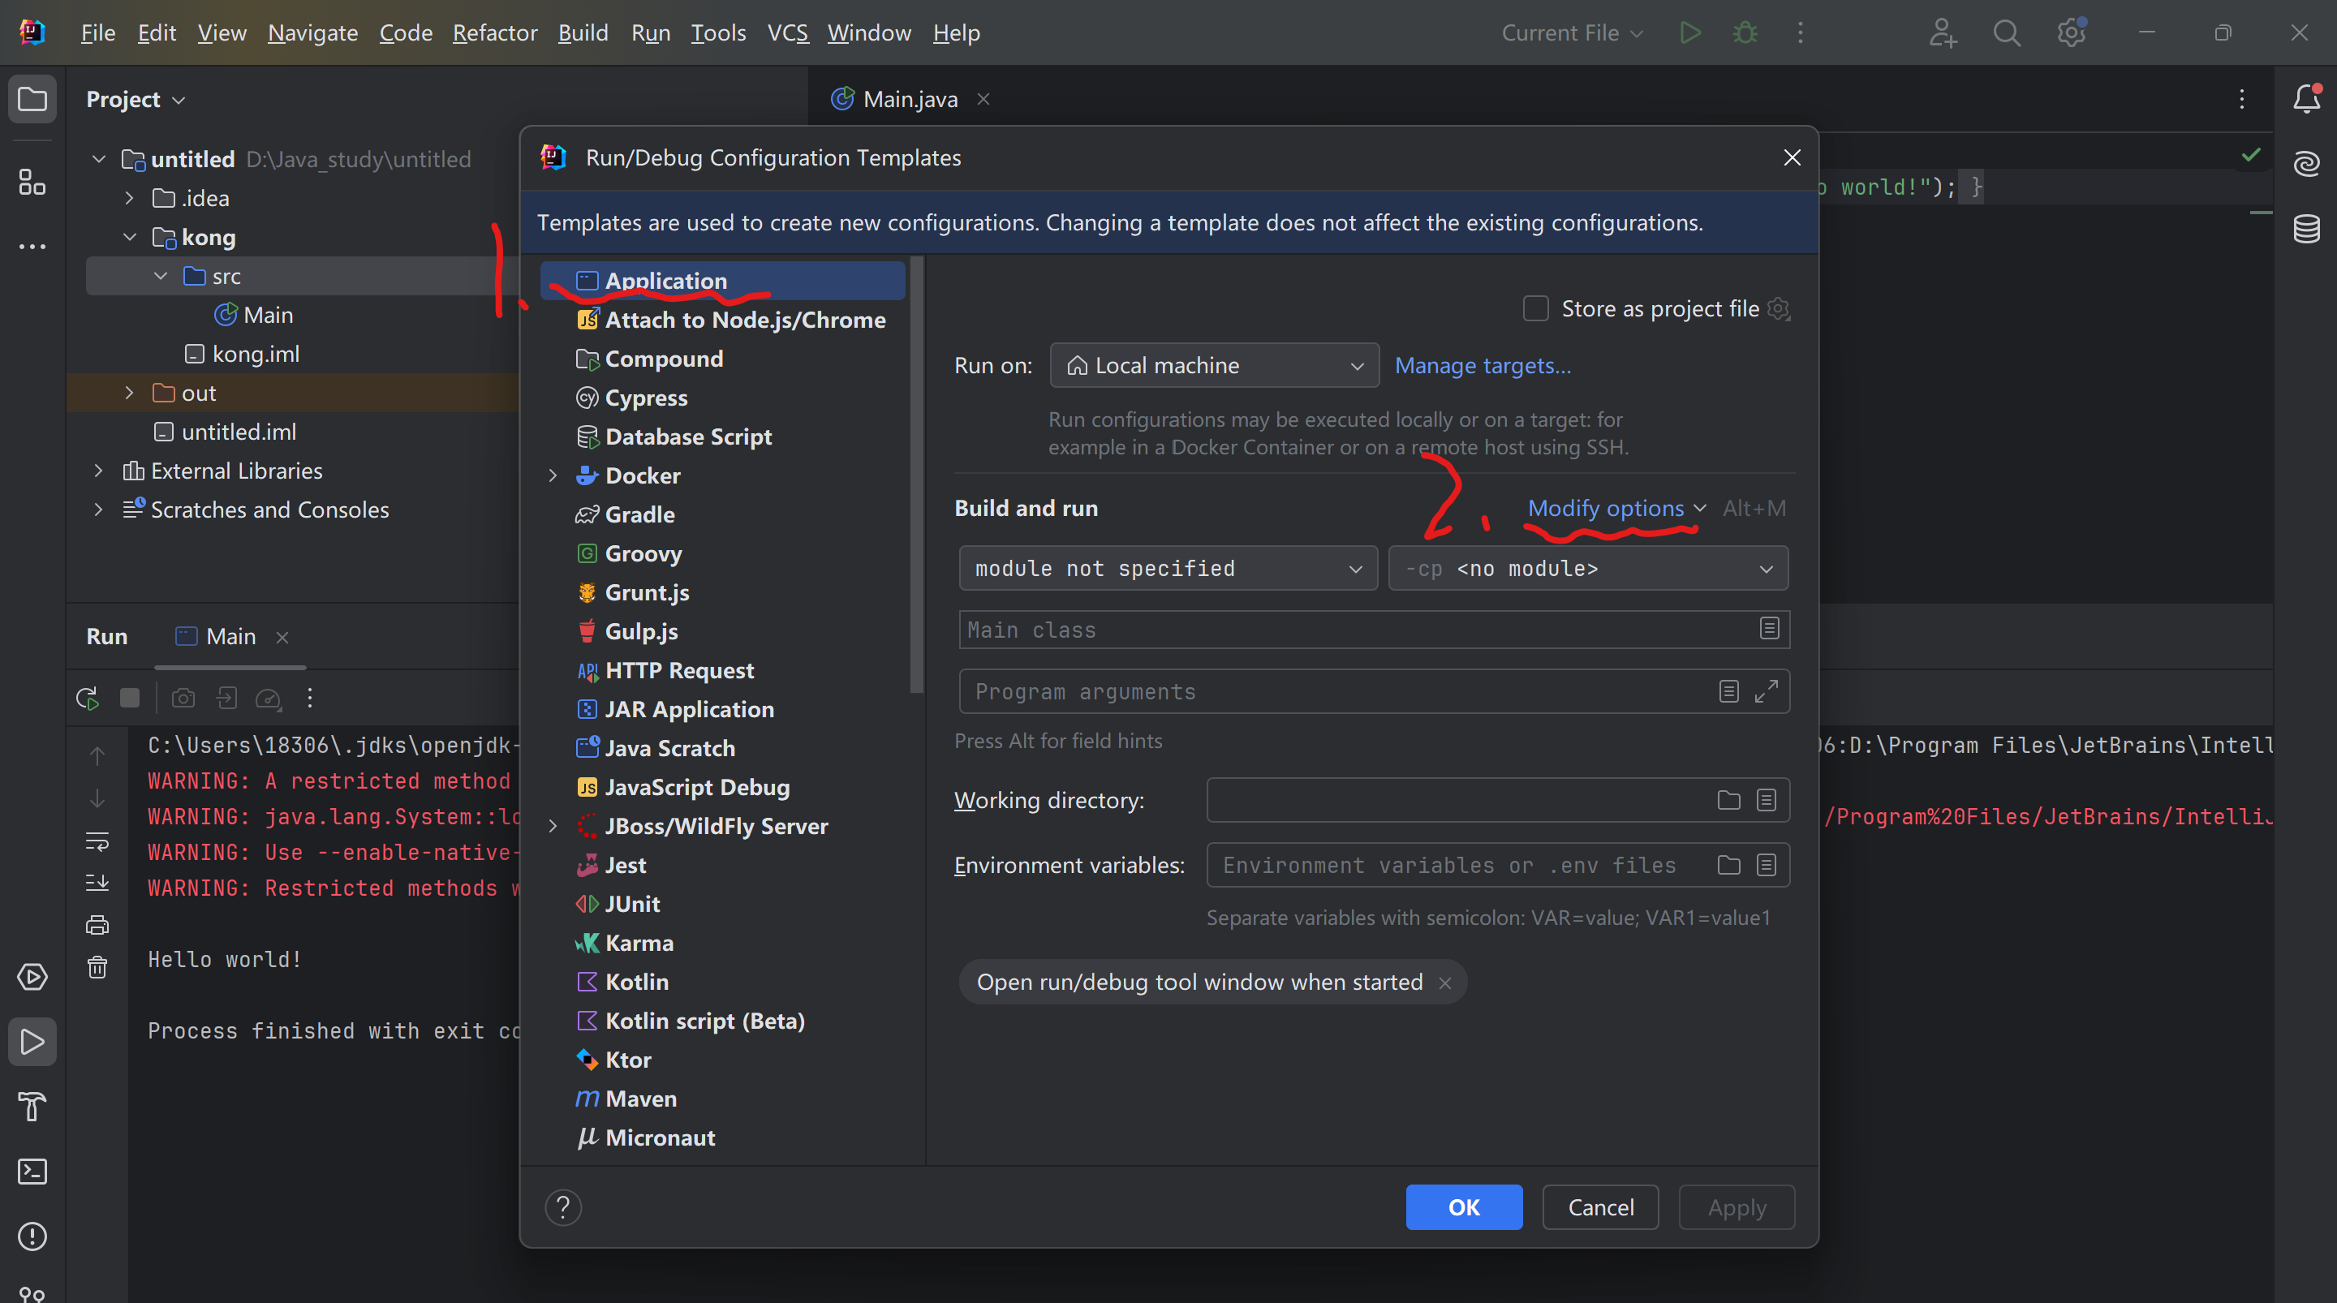This screenshot has width=2337, height=1303.
Task: Click the Run play button in toolbar
Action: tap(1689, 32)
